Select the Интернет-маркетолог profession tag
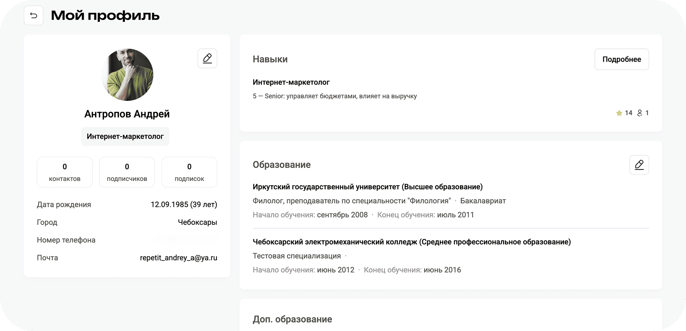Image resolution: width=686 pixels, height=331 pixels. click(x=125, y=136)
